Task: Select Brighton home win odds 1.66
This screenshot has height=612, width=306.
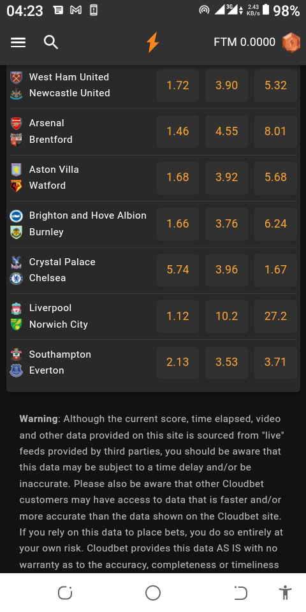Action: pos(178,224)
